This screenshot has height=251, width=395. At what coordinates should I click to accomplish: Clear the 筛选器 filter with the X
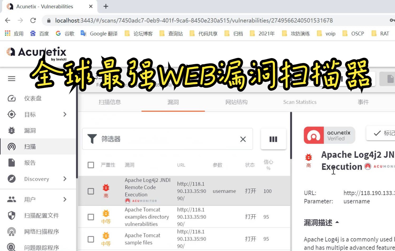[243, 139]
